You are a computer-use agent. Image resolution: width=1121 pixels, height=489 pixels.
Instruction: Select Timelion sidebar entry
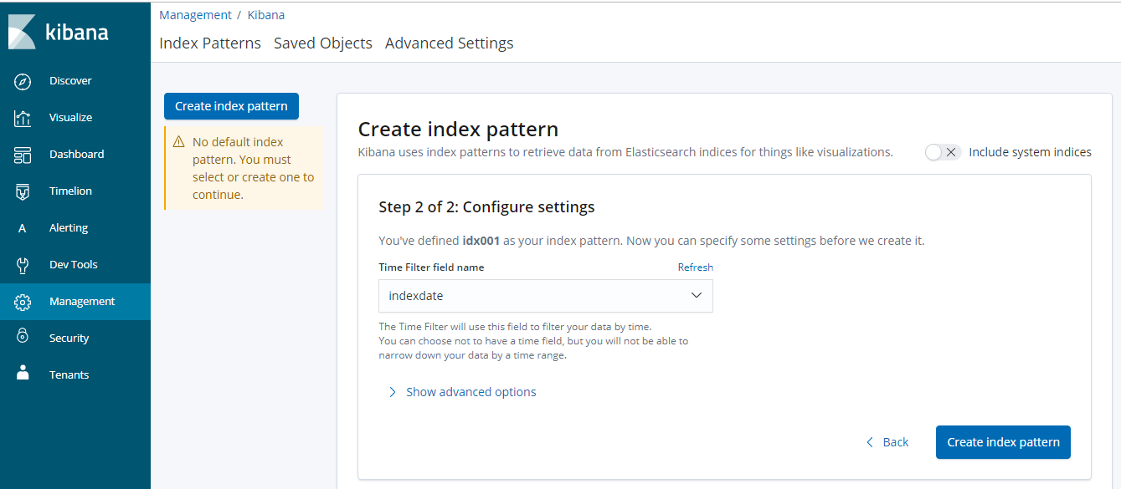click(x=75, y=191)
